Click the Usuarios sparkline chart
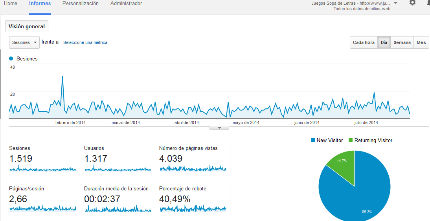This screenshot has height=221, width=430. pyautogui.click(x=118, y=169)
